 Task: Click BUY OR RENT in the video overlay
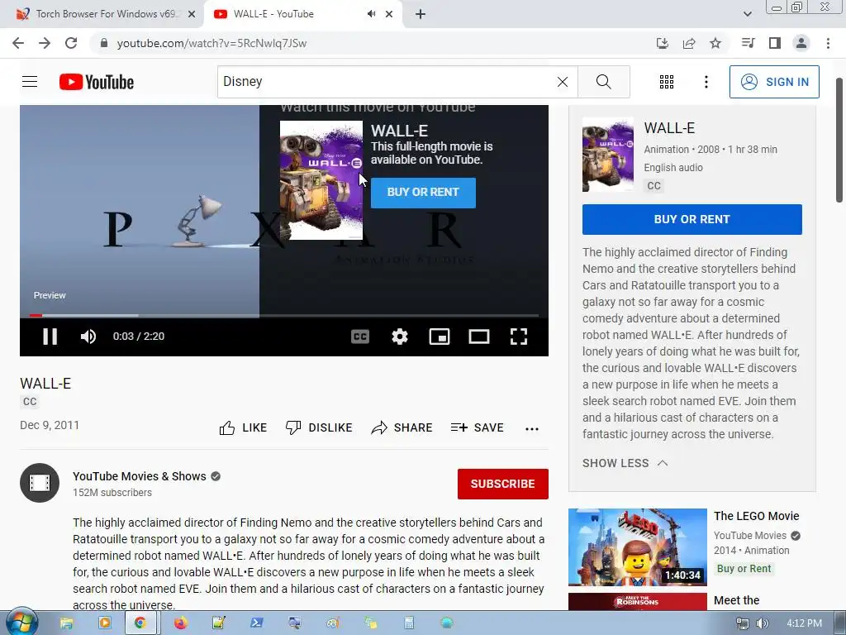tap(423, 192)
